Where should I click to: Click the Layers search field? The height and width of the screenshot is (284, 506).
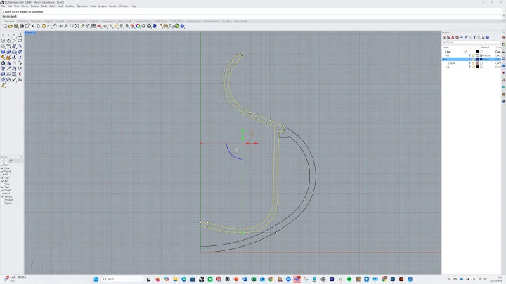pyautogui.click(x=471, y=42)
